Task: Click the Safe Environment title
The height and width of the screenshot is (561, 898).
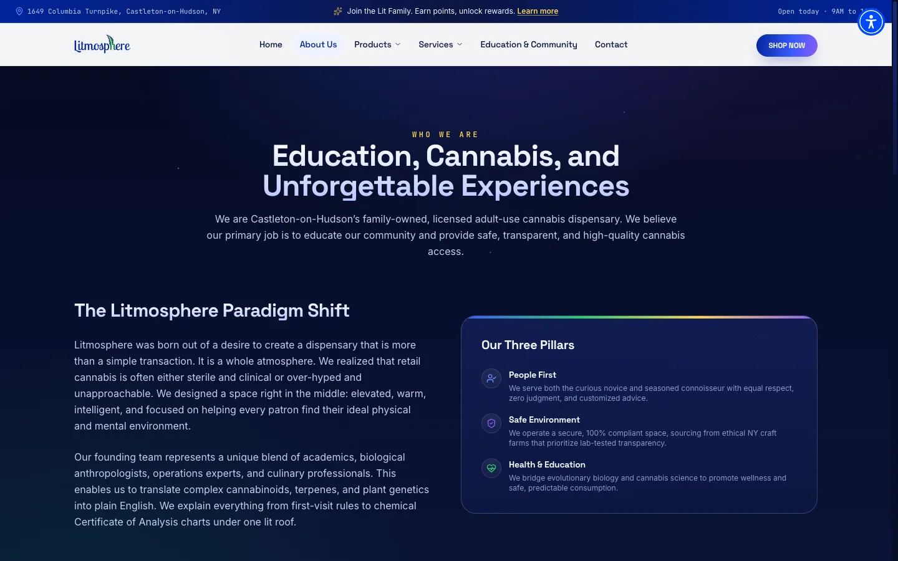Action: pos(544,420)
